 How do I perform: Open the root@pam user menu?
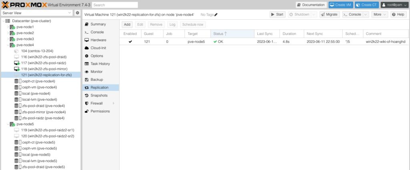[394, 5]
